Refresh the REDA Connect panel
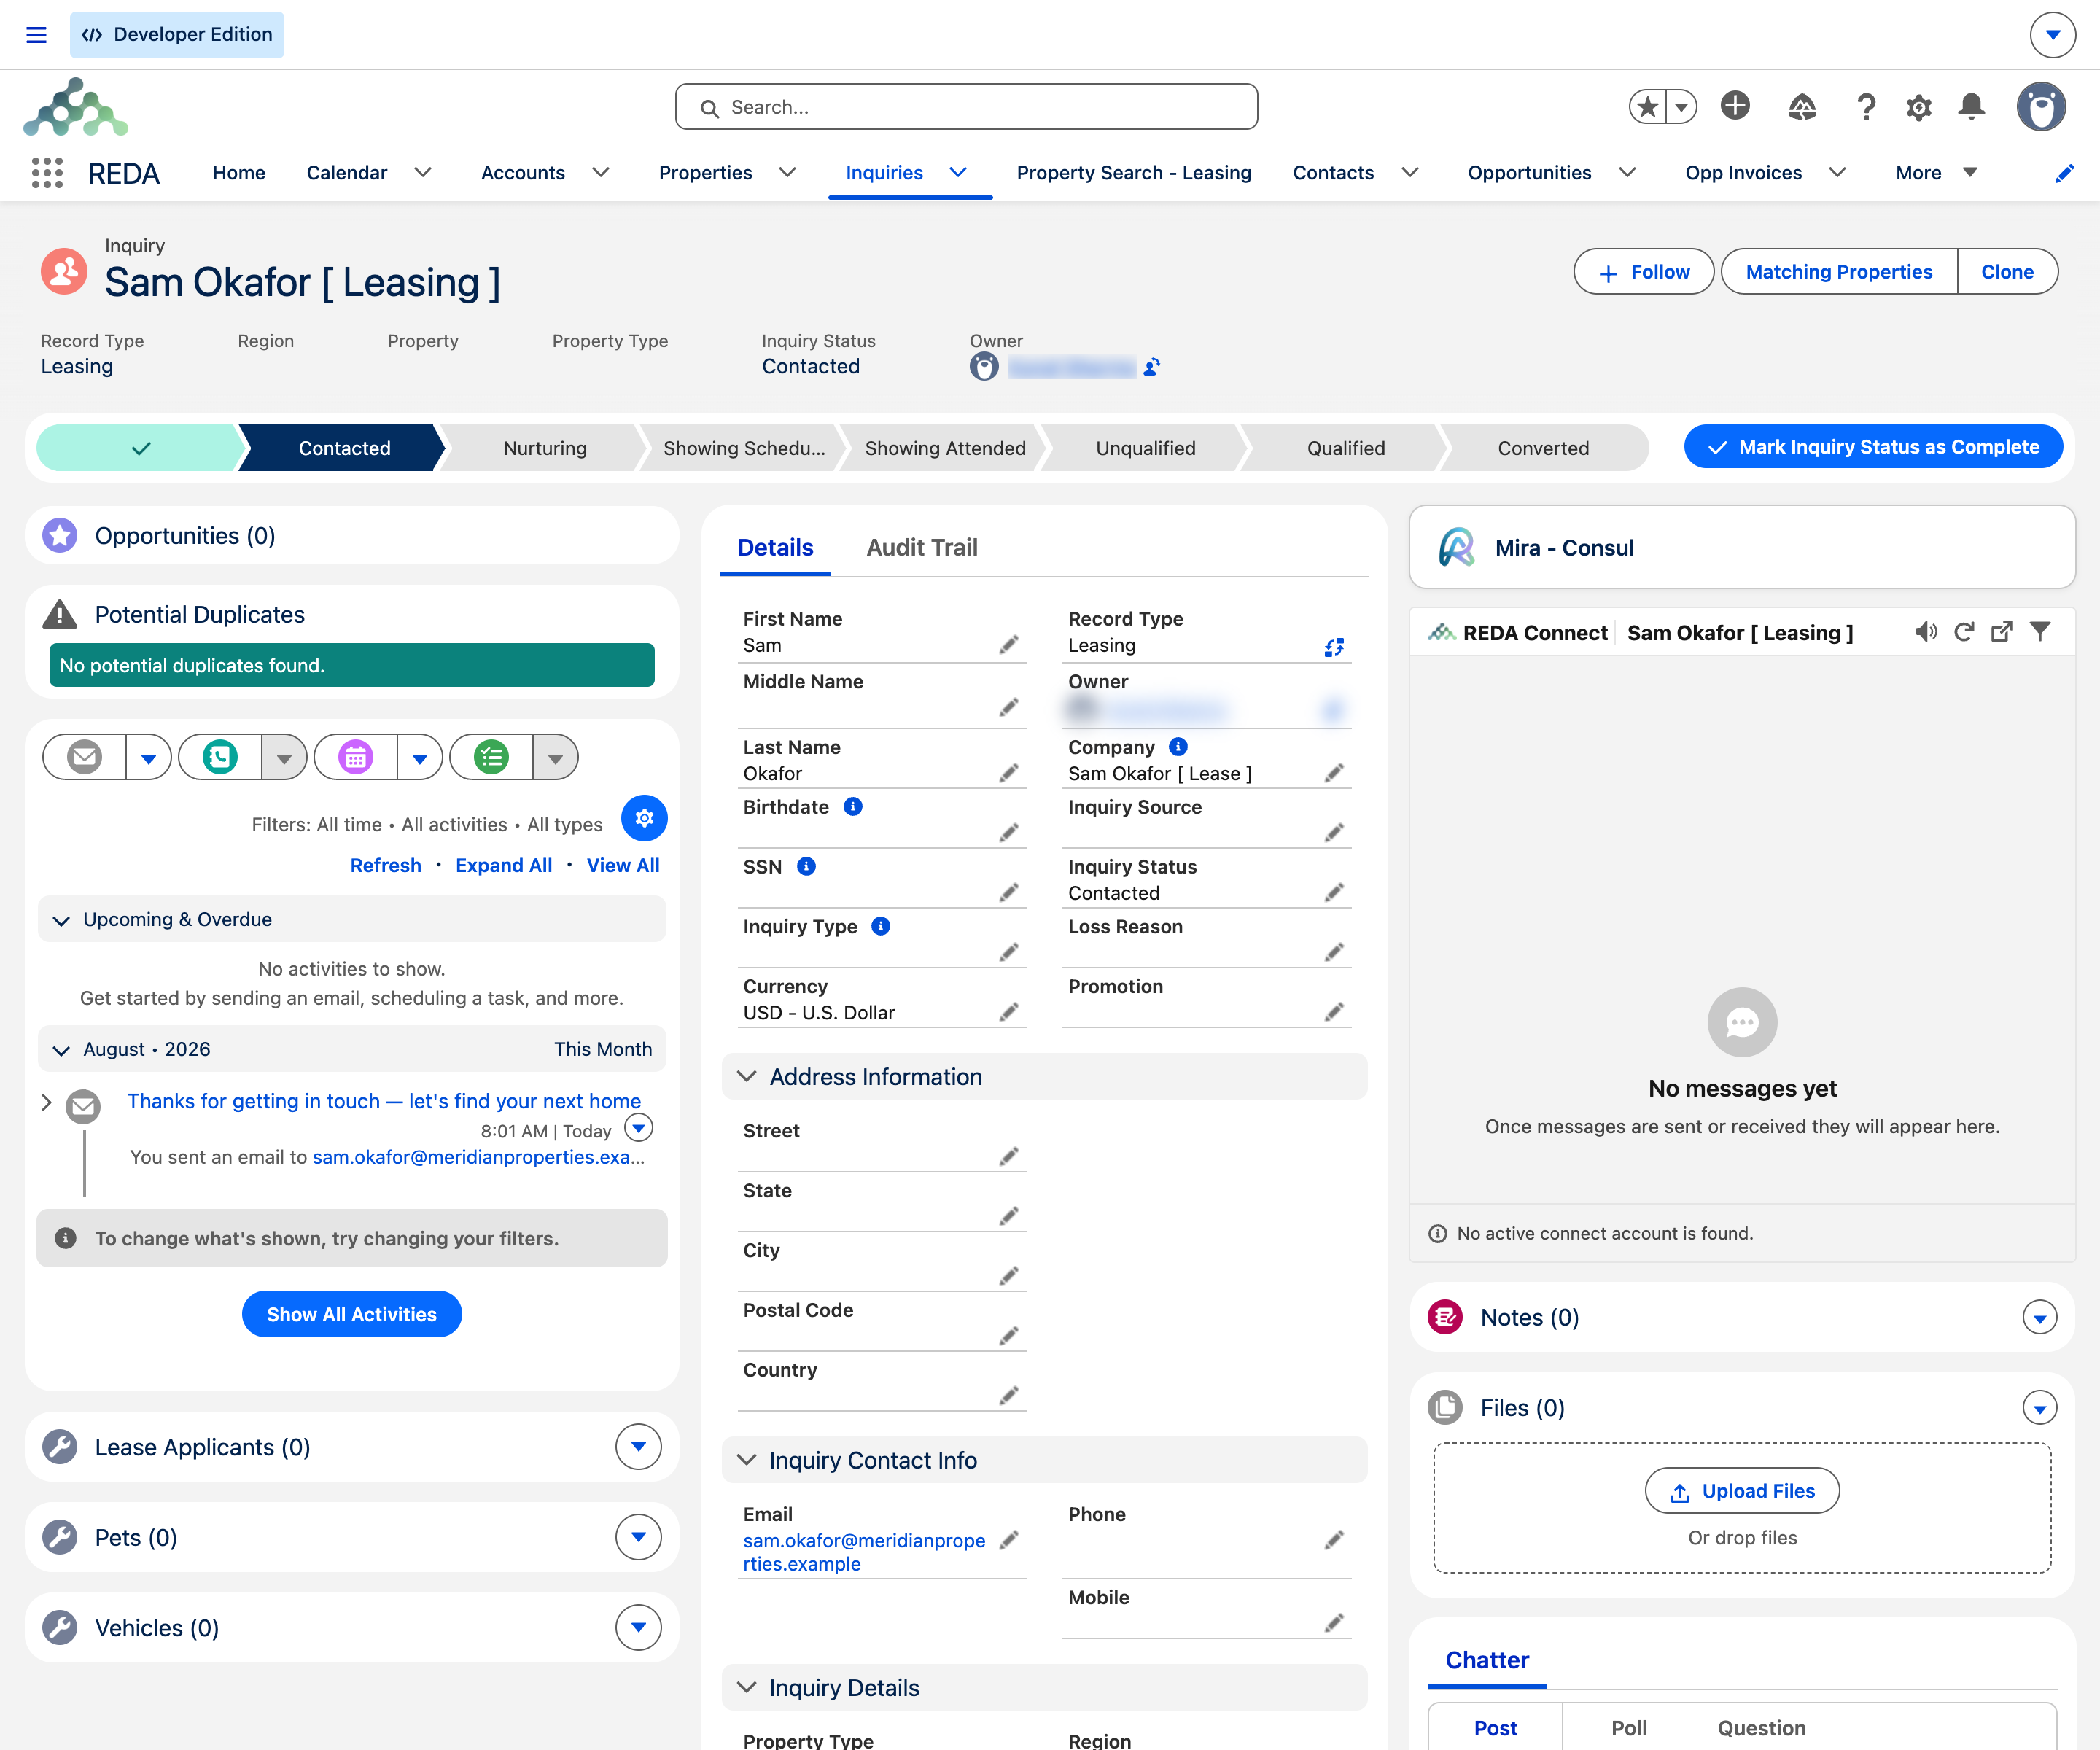 point(1964,632)
